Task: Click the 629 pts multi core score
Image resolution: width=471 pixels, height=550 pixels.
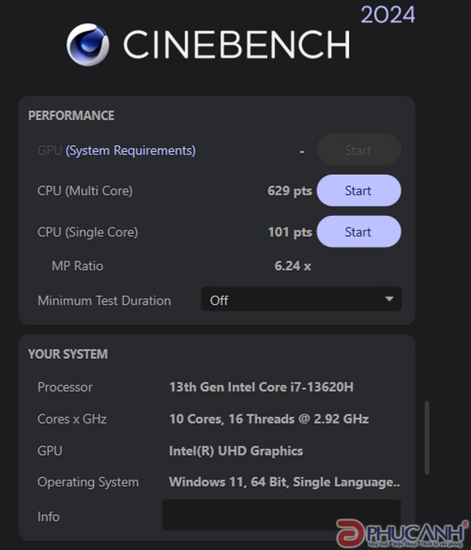Action: 290,191
